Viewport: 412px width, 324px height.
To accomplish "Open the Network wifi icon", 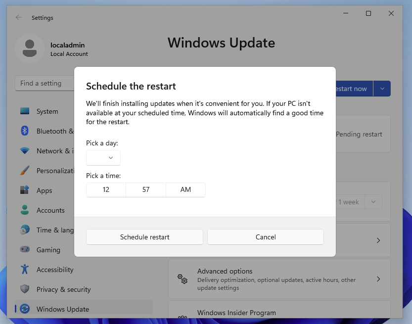I will click(25, 151).
